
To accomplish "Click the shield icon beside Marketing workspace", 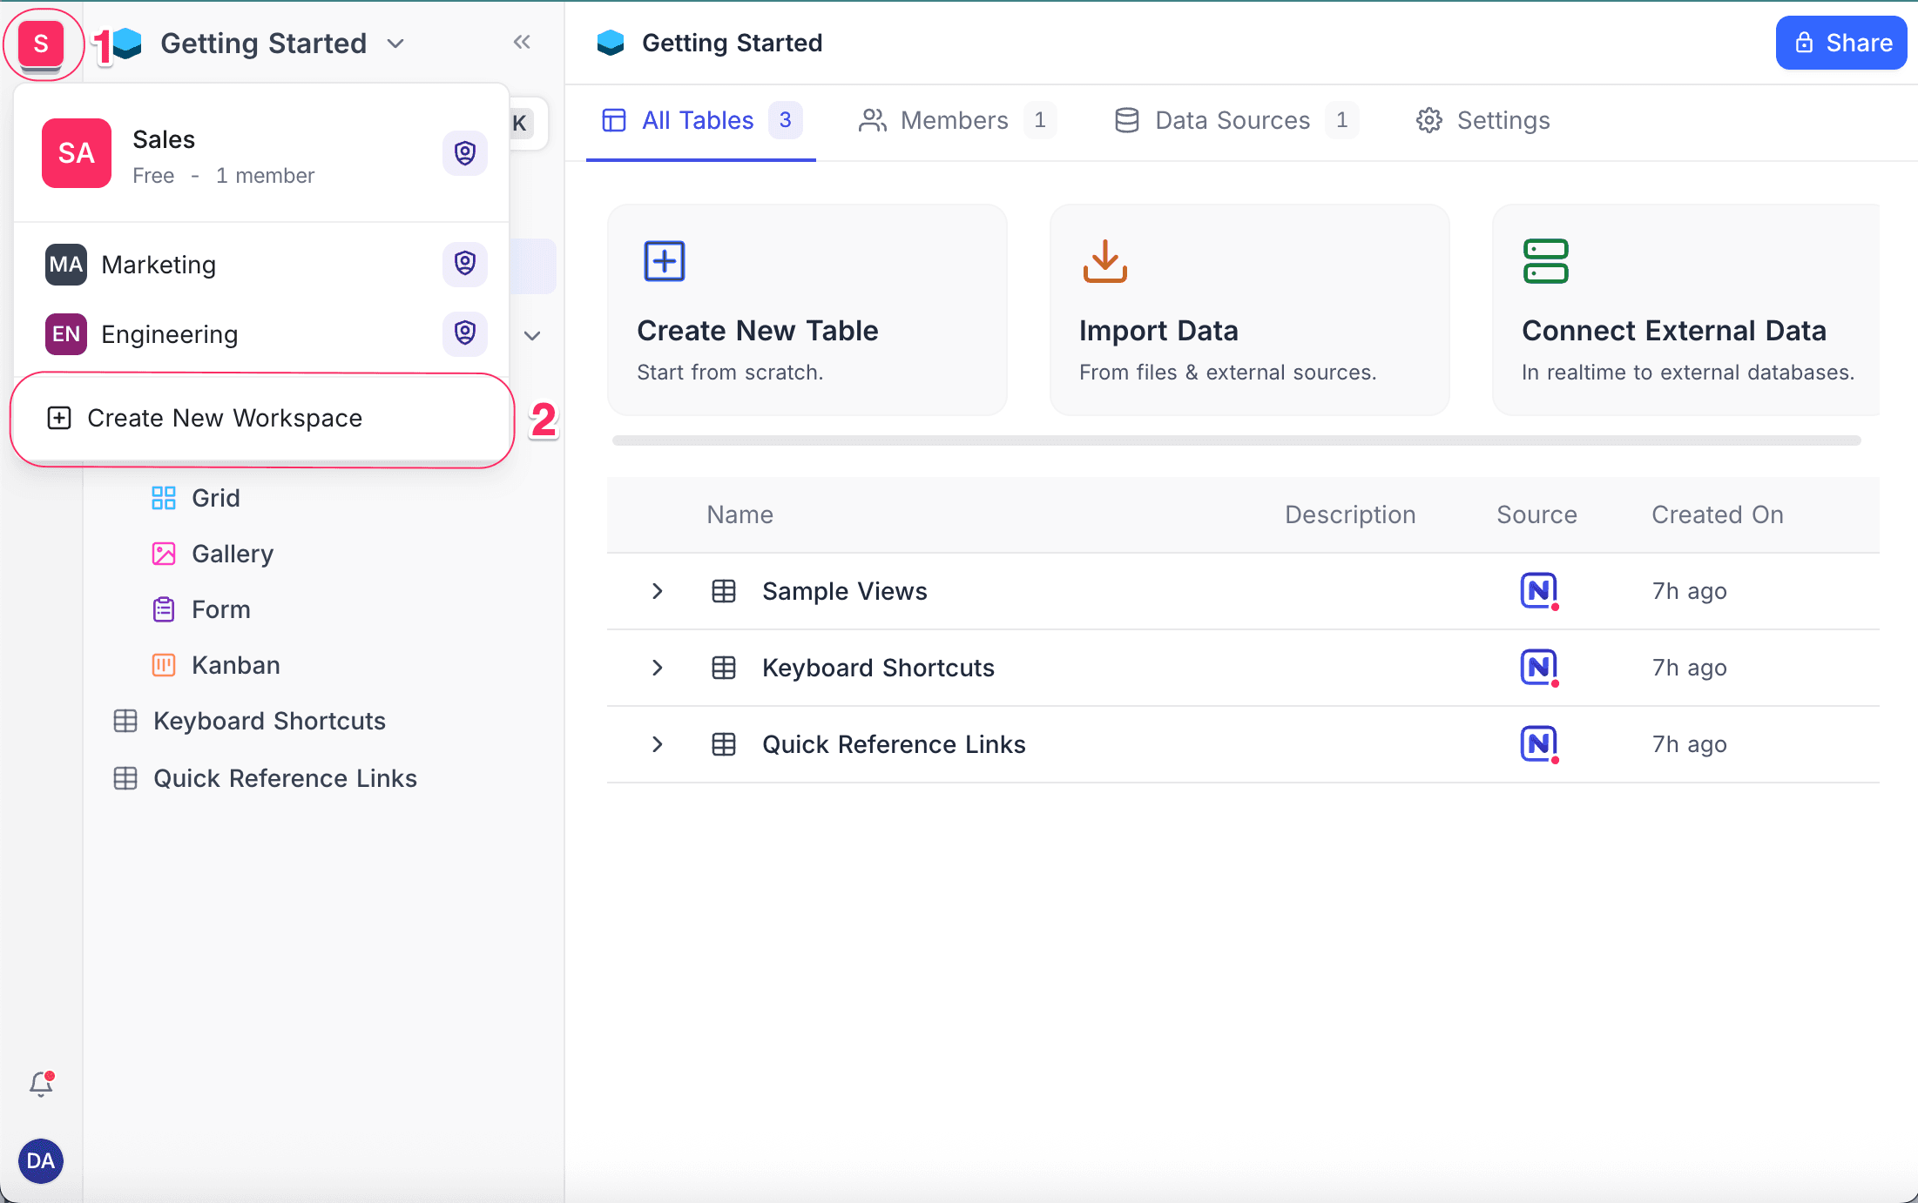I will pyautogui.click(x=464, y=264).
